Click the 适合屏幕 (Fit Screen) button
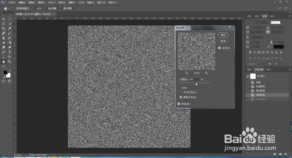The height and width of the screenshot is (158, 292). (52, 8)
